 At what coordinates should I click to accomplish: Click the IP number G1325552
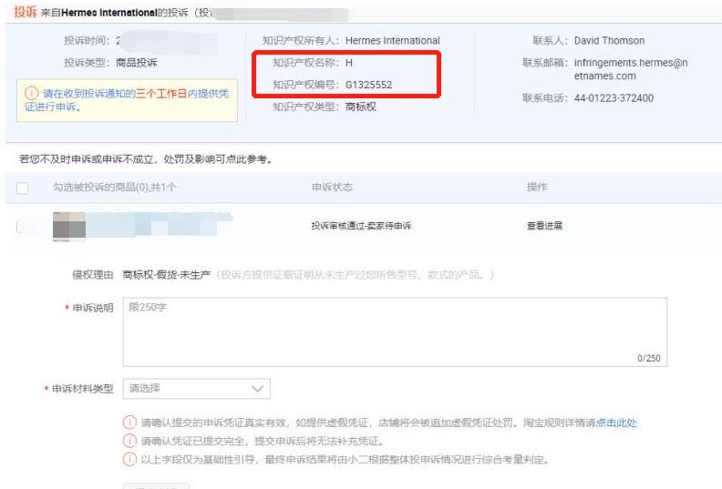369,85
